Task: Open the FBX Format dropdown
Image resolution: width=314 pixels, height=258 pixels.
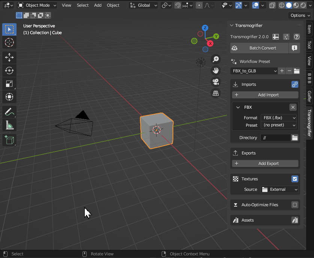Action: coord(279,118)
